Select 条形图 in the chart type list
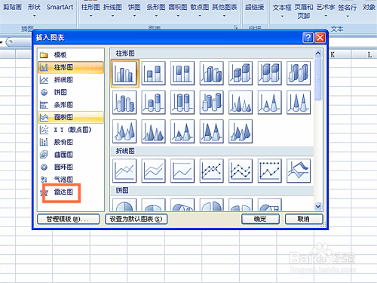 click(71, 105)
